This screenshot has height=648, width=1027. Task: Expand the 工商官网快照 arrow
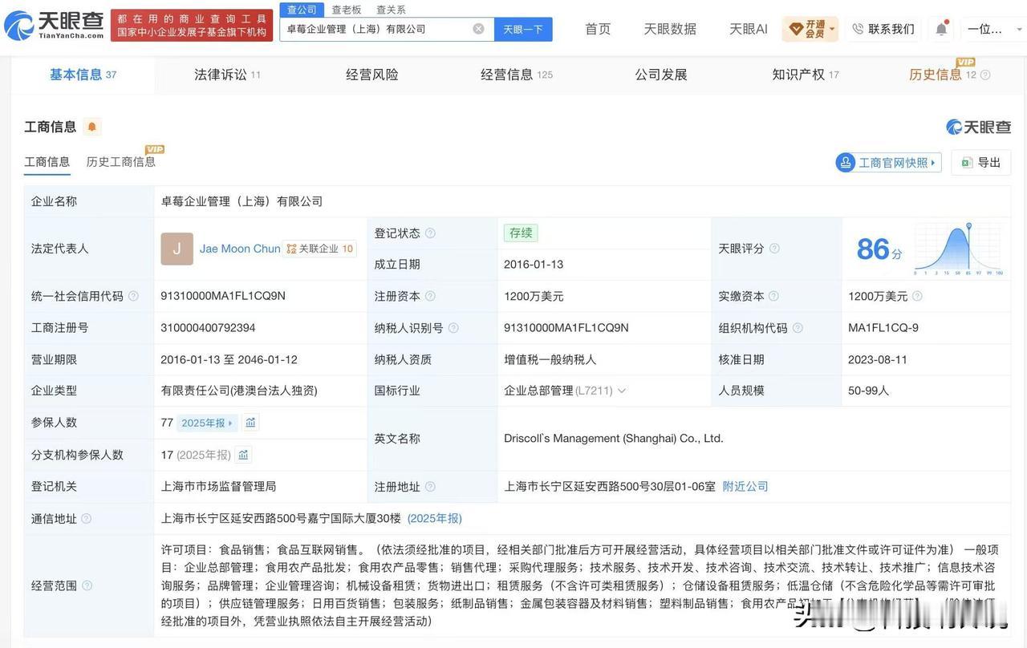pos(934,163)
